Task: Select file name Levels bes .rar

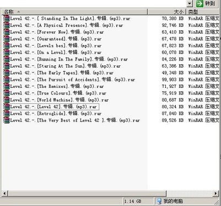Action: 56,46
